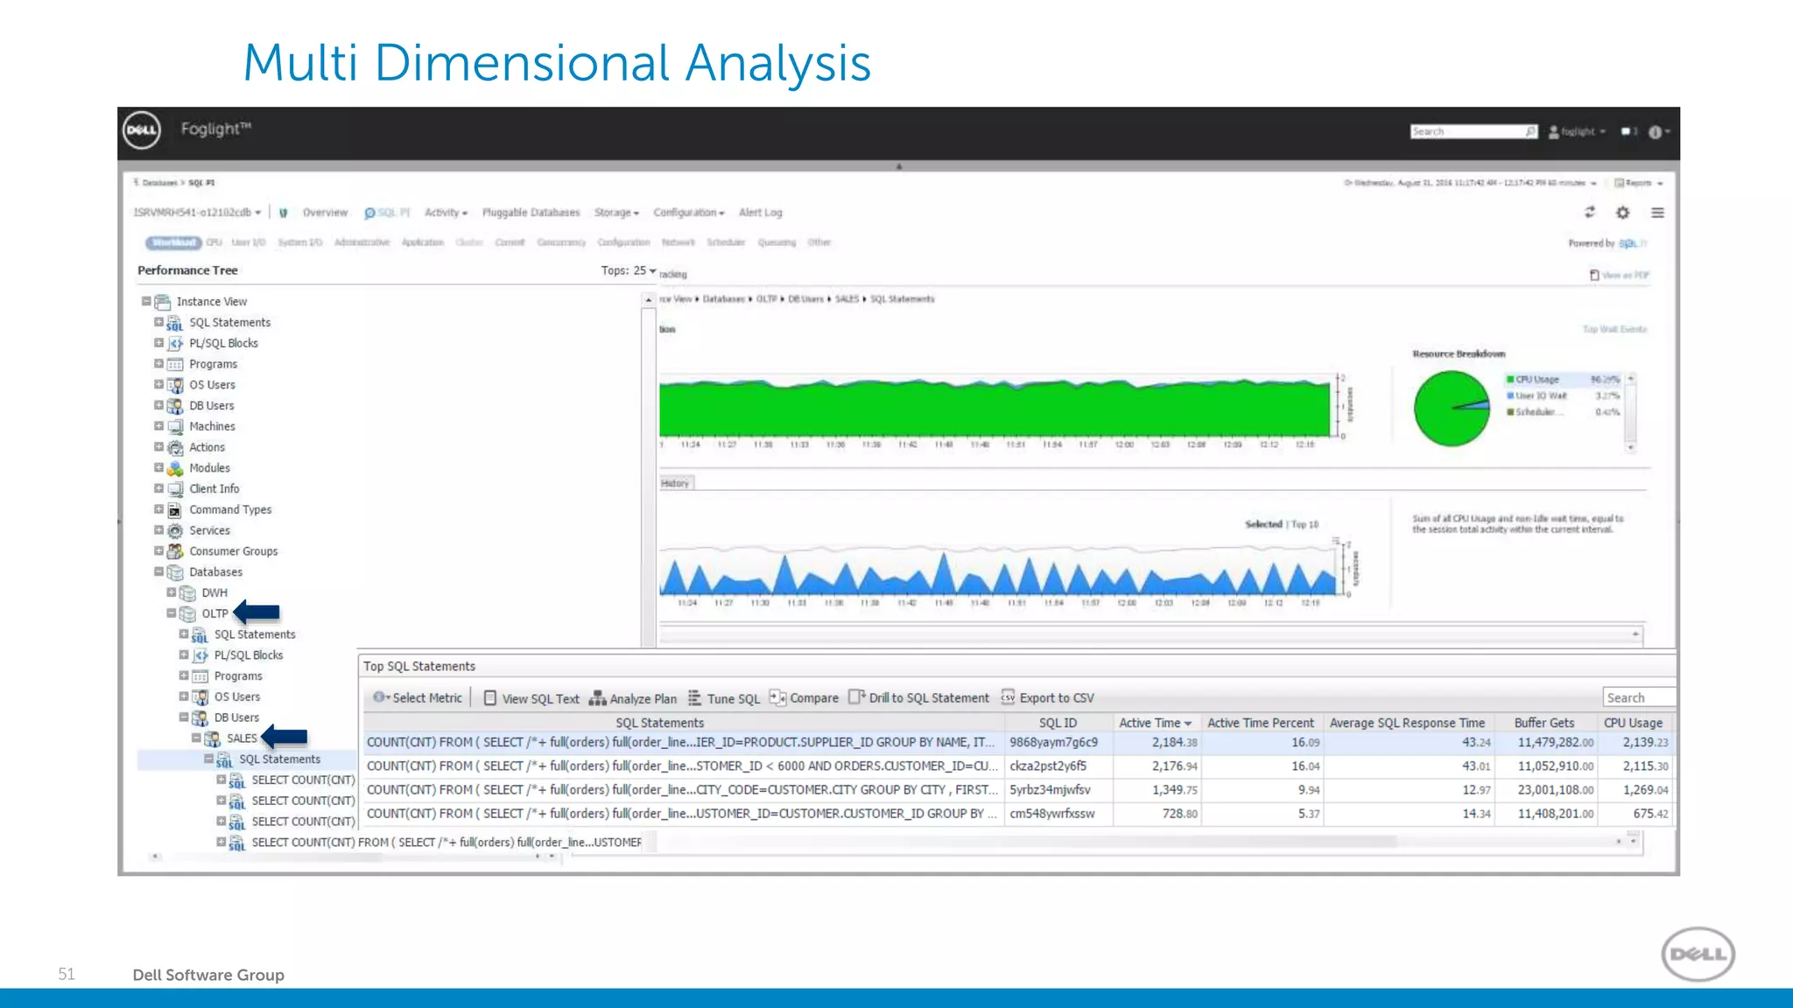1793x1008 pixels.
Task: Click the Tune SQL button label
Action: pyautogui.click(x=734, y=699)
